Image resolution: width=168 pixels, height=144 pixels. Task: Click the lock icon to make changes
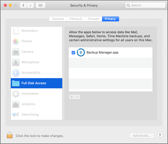click(10, 135)
